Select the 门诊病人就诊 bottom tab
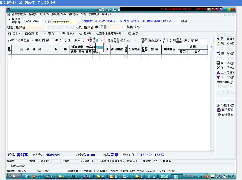Image resolution: width=242 pixels, height=180 pixels. (17, 166)
